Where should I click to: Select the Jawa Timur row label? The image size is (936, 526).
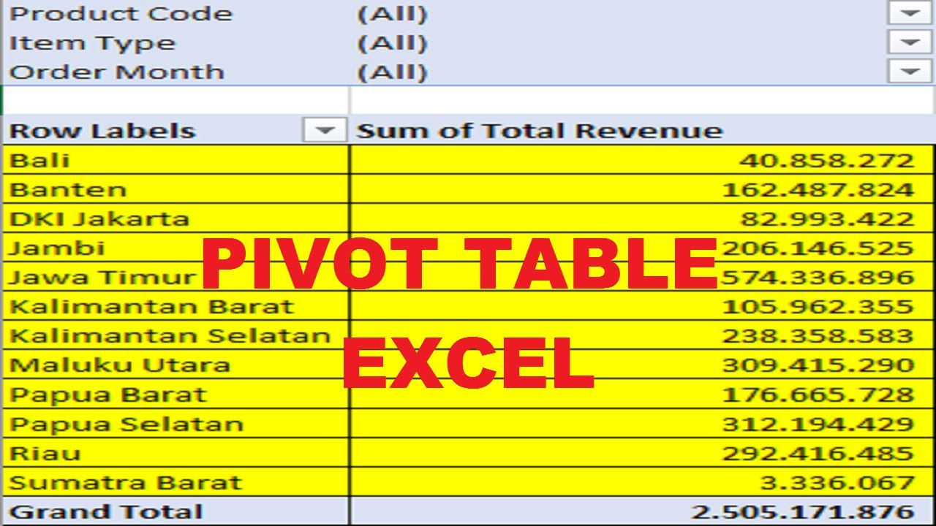[x=175, y=277]
